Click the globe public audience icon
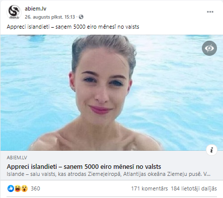Screen dimensions: 223x198 pos(81,17)
